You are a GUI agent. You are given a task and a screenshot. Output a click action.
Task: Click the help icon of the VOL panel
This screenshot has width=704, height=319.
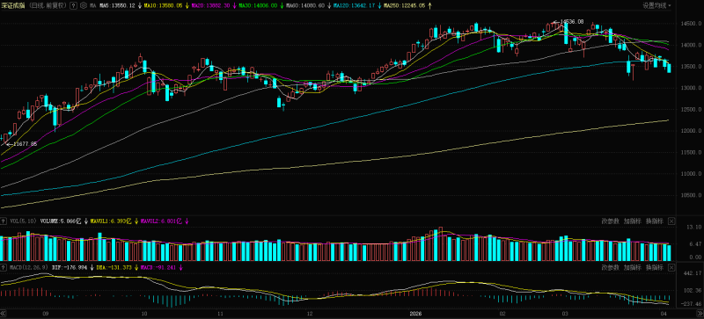(4, 221)
